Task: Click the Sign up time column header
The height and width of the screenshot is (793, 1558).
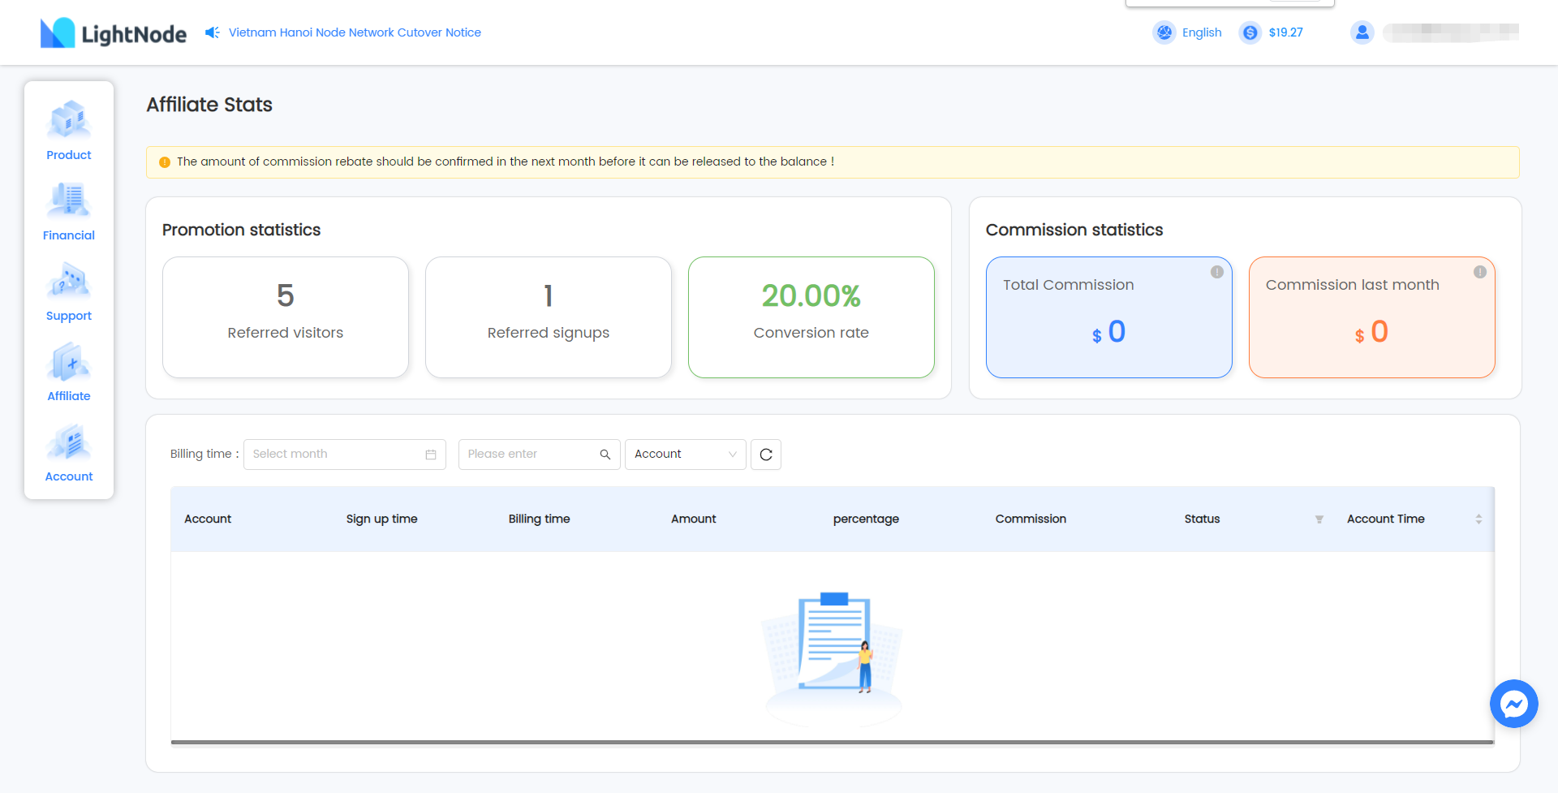Action: coord(382,519)
